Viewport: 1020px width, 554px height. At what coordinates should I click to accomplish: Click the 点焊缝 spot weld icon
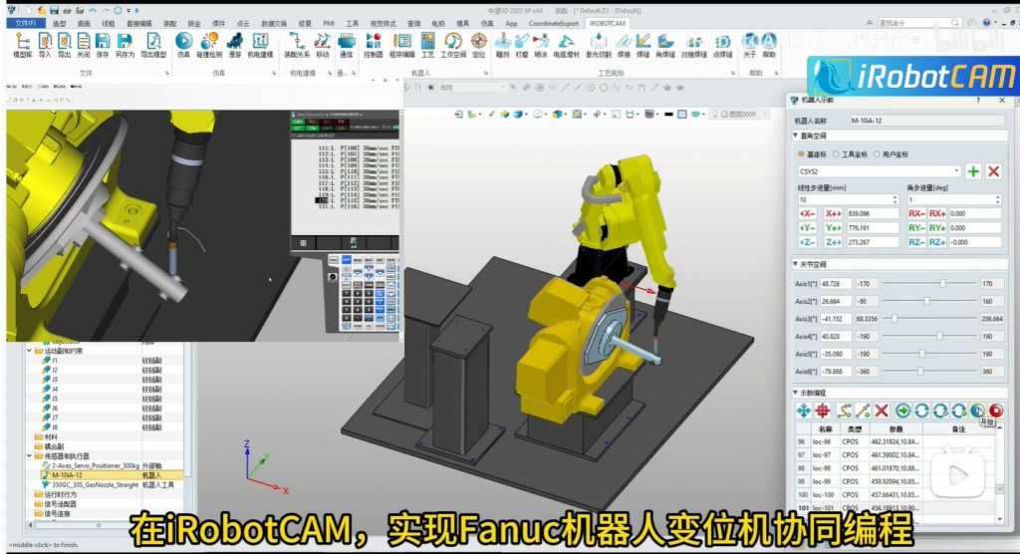[x=722, y=41]
